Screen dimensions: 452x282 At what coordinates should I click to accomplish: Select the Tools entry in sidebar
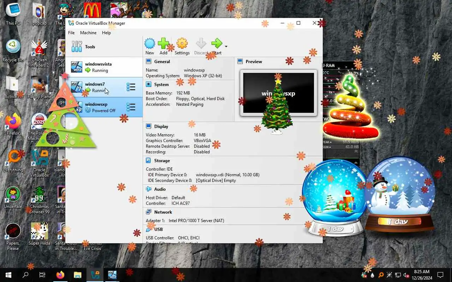tap(104, 47)
